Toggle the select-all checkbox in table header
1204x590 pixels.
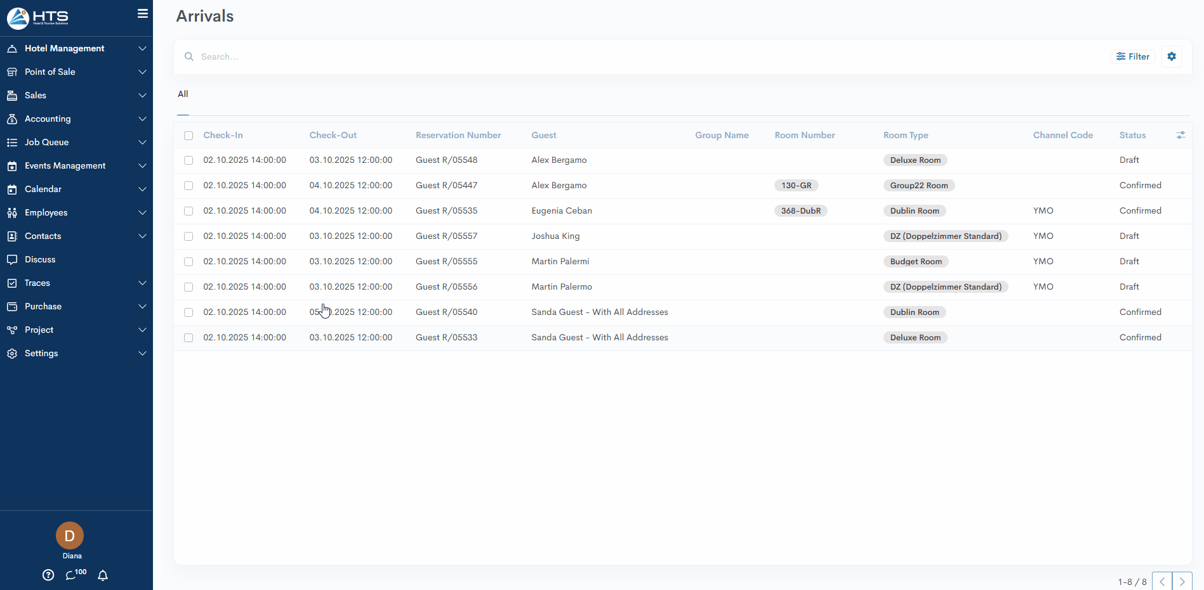[189, 135]
